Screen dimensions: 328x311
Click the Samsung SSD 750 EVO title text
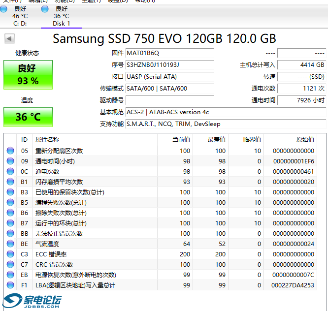[164, 38]
